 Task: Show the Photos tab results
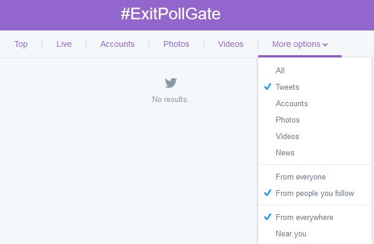pyautogui.click(x=176, y=44)
